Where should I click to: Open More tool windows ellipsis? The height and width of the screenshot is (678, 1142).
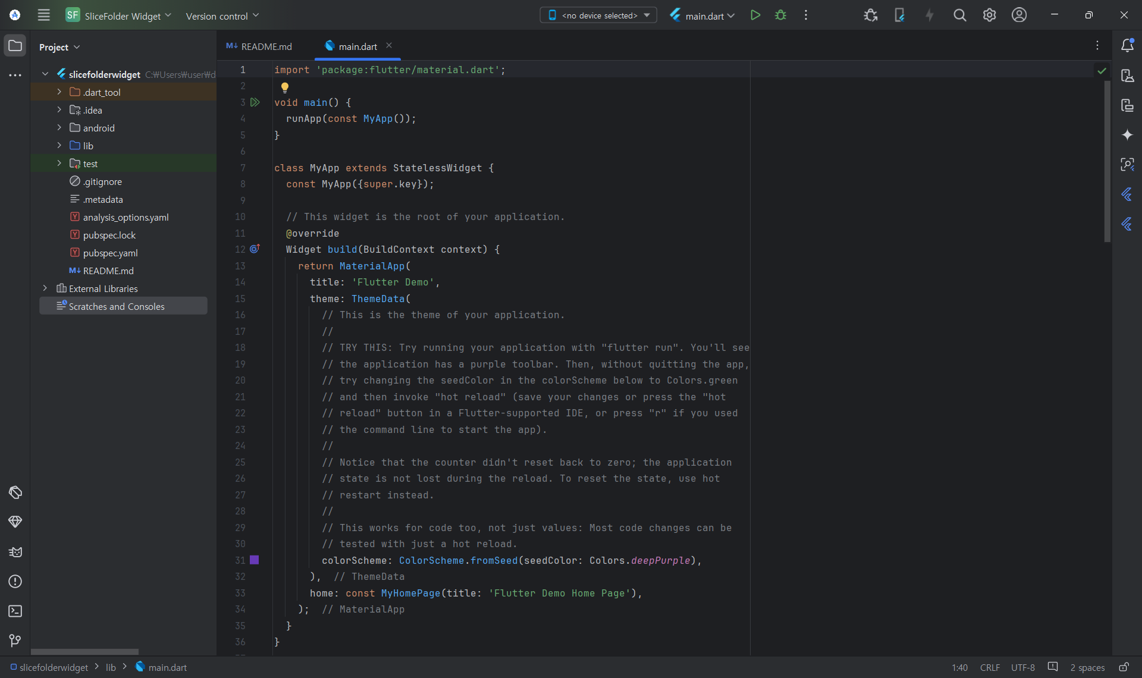(15, 76)
